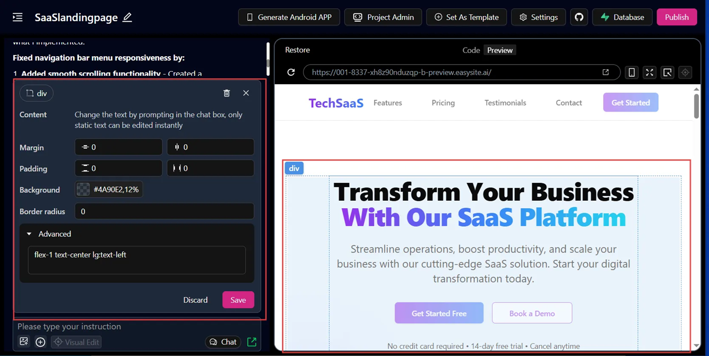This screenshot has width=709, height=356.
Task: Expand the preview to fullscreen
Action: (650, 73)
